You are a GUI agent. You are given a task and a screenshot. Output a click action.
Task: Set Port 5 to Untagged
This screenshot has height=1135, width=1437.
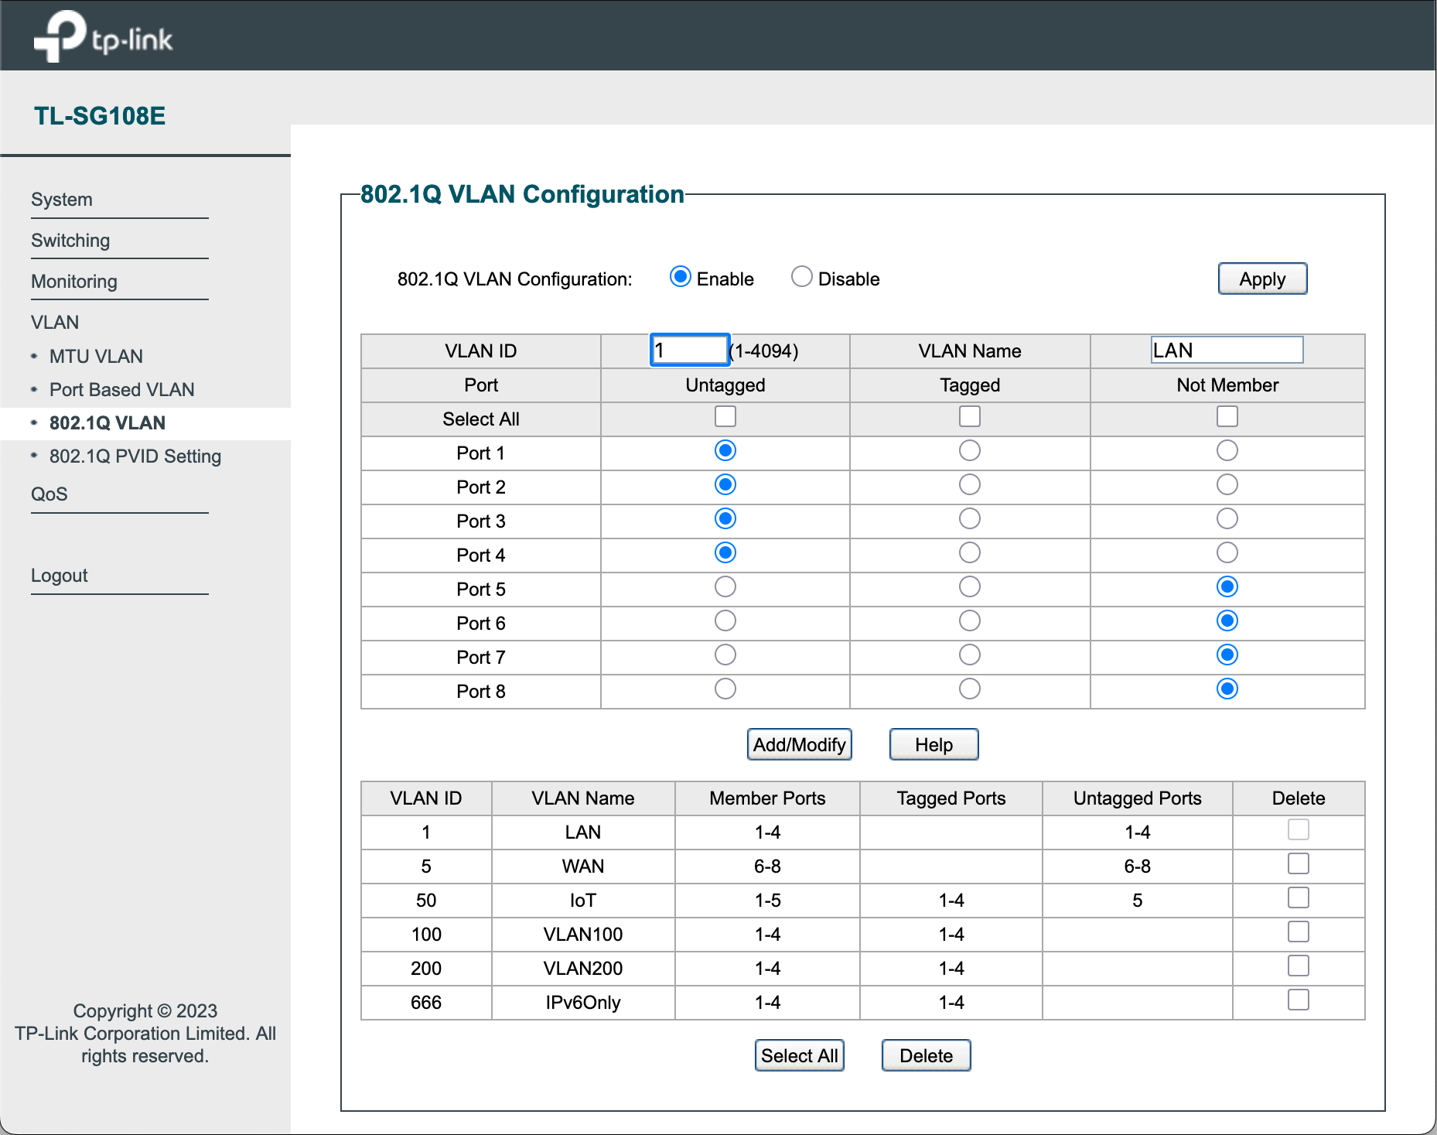(x=725, y=587)
